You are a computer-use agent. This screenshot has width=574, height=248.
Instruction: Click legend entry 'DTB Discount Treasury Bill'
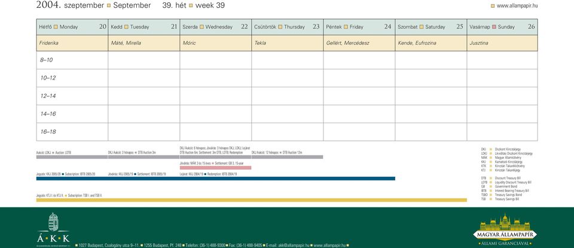point(501,178)
